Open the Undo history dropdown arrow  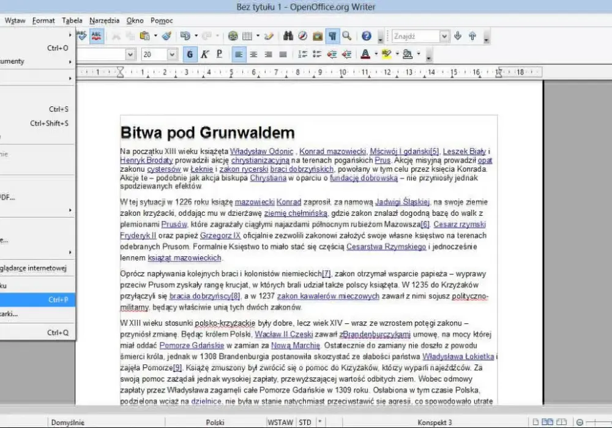pos(196,36)
